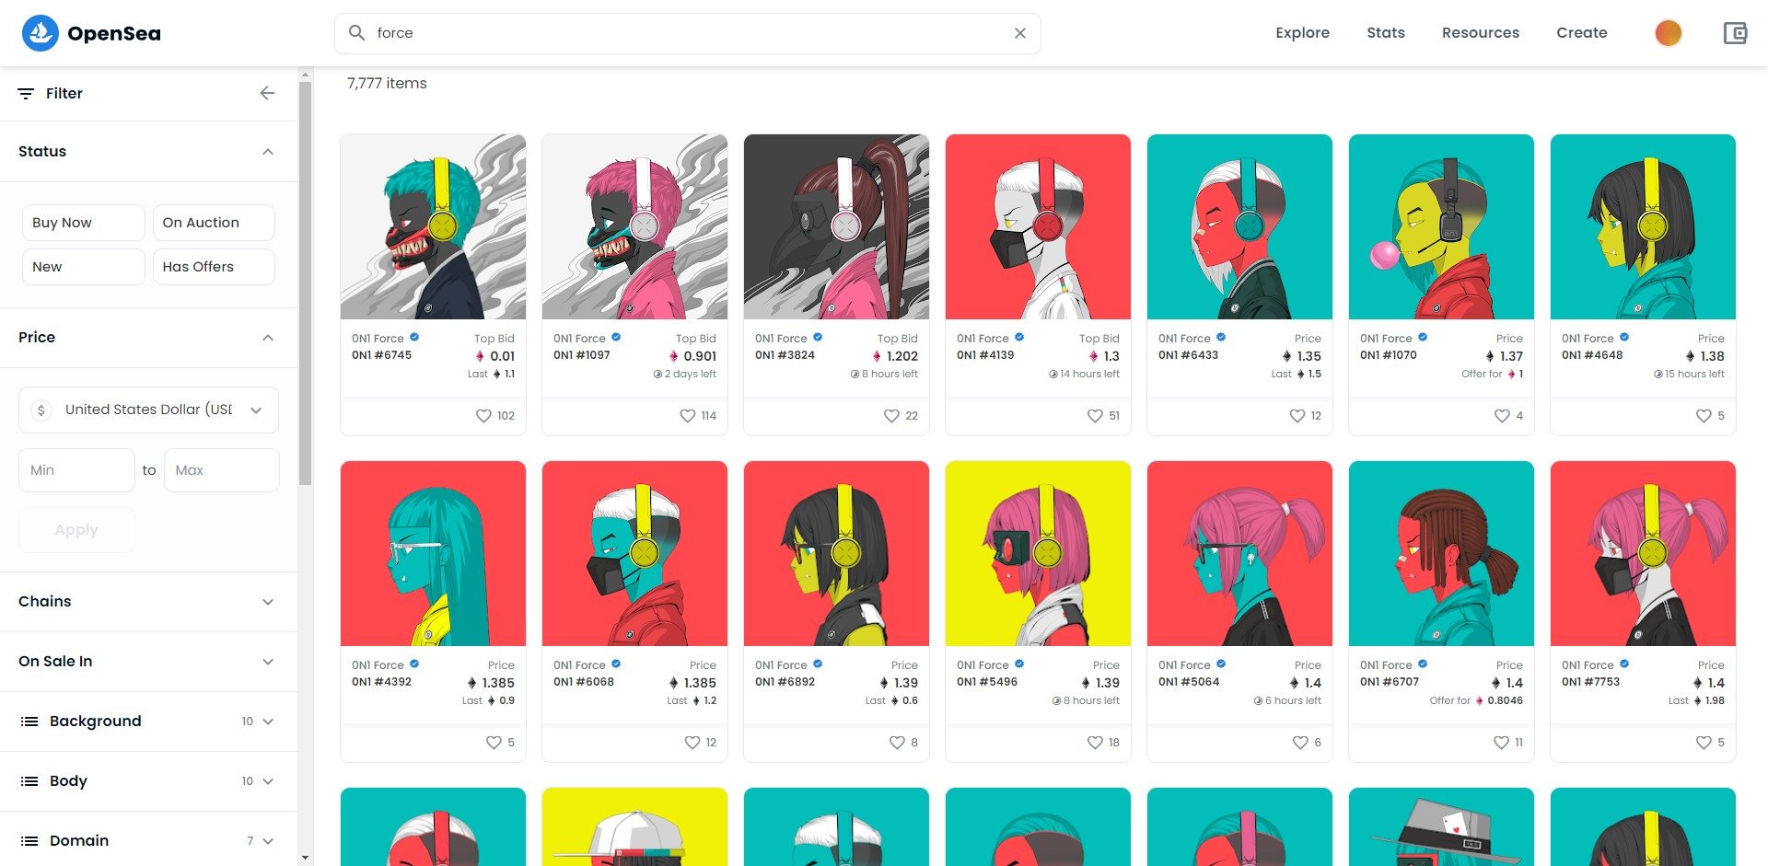Screen dimensions: 1768x866
Task: Open ON1 #5496 yellow background thumbnail
Action: tap(1038, 554)
